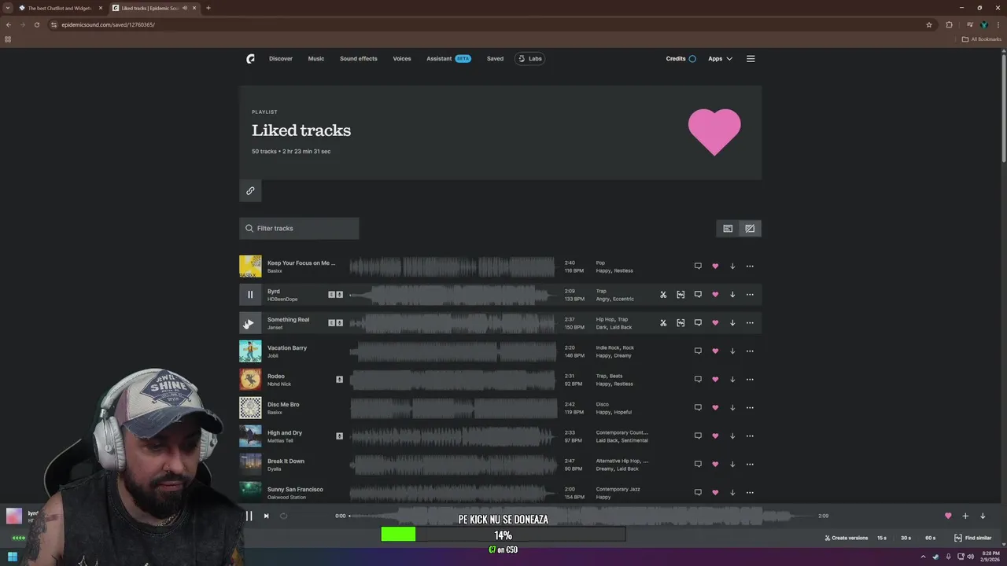Image resolution: width=1007 pixels, height=566 pixels.
Task: Click explicit badge on Byrd row
Action: point(331,295)
